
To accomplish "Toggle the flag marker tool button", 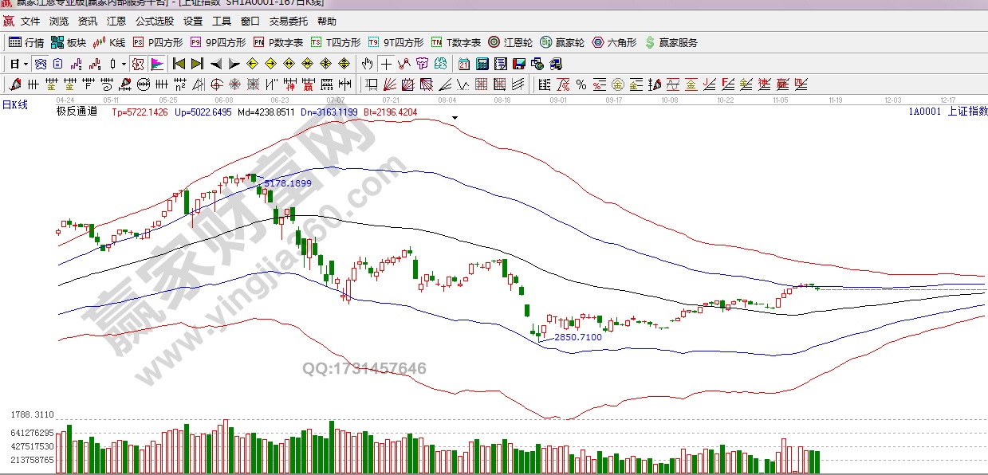I will (157, 64).
